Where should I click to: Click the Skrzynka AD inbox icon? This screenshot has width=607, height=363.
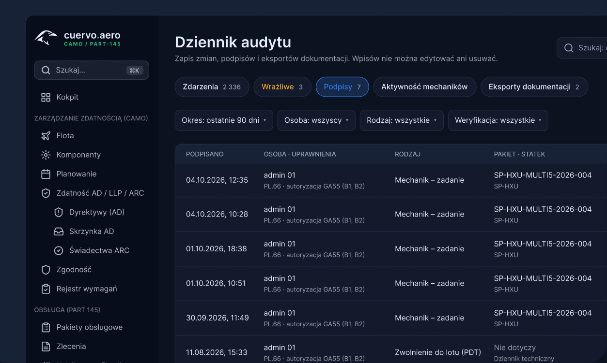point(59,232)
